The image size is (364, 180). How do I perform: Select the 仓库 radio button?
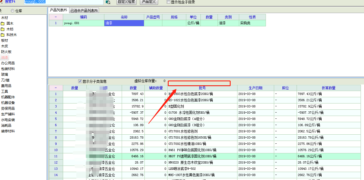coord(13,11)
